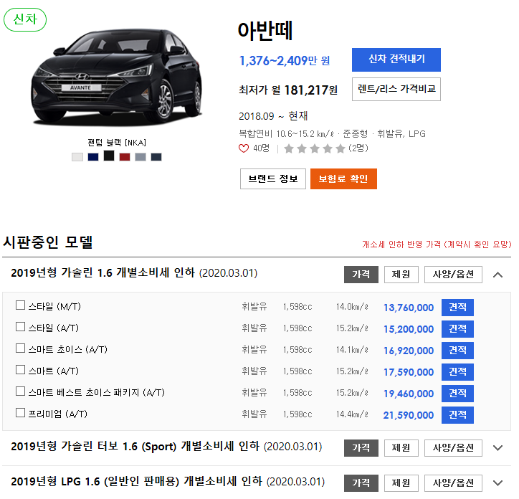Image resolution: width=519 pixels, height=499 pixels.
Task: Expand the LPG 1.6 model section
Action: coord(497,483)
